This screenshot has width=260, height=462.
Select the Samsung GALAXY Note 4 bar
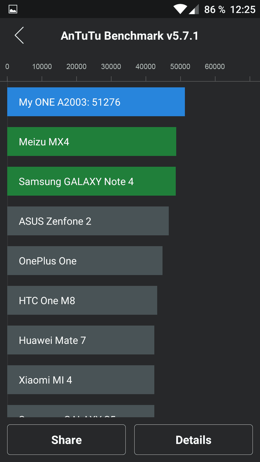[92, 181]
